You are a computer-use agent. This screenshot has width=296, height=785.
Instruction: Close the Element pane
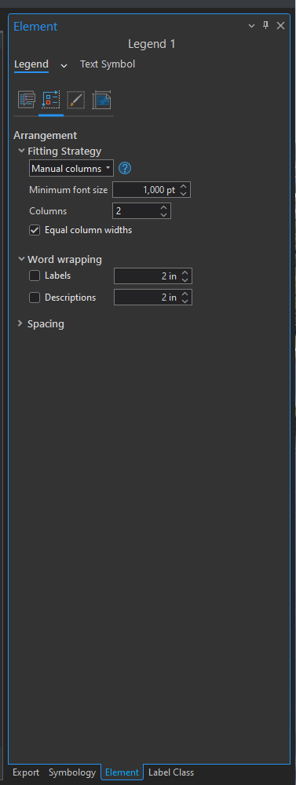coord(280,26)
